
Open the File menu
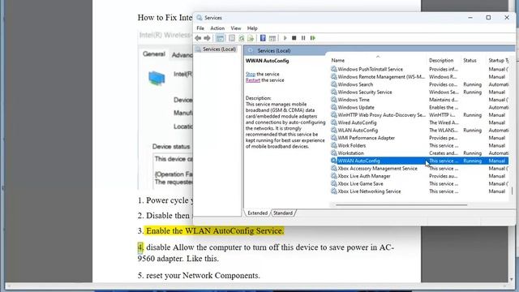(200, 28)
